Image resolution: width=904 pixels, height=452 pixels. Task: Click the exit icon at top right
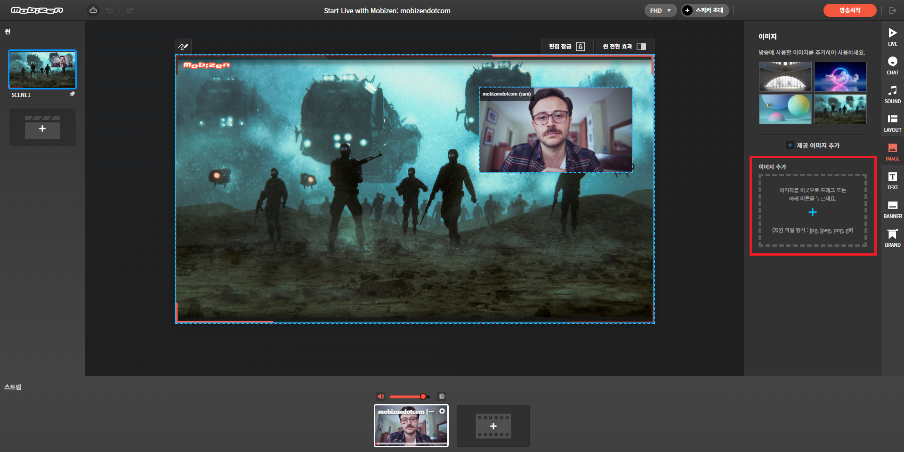(892, 10)
